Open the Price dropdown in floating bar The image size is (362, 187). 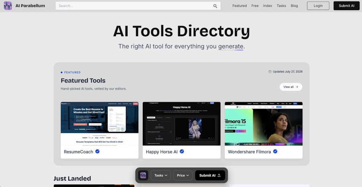pyautogui.click(x=183, y=175)
